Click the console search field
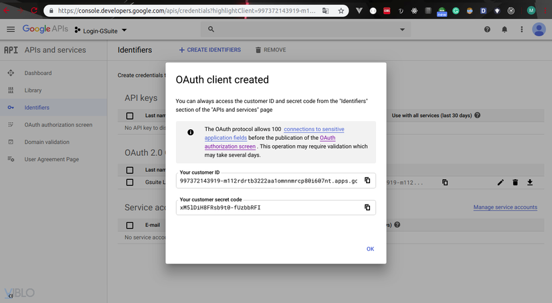This screenshot has height=303, width=552. pos(306,29)
